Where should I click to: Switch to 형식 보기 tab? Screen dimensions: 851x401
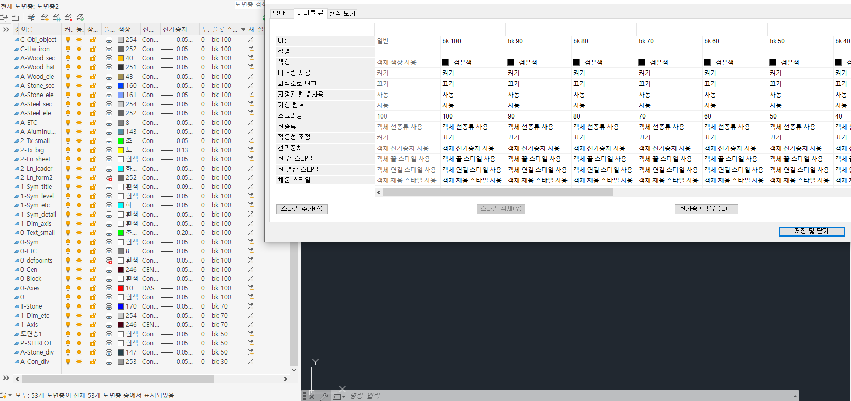coord(342,13)
